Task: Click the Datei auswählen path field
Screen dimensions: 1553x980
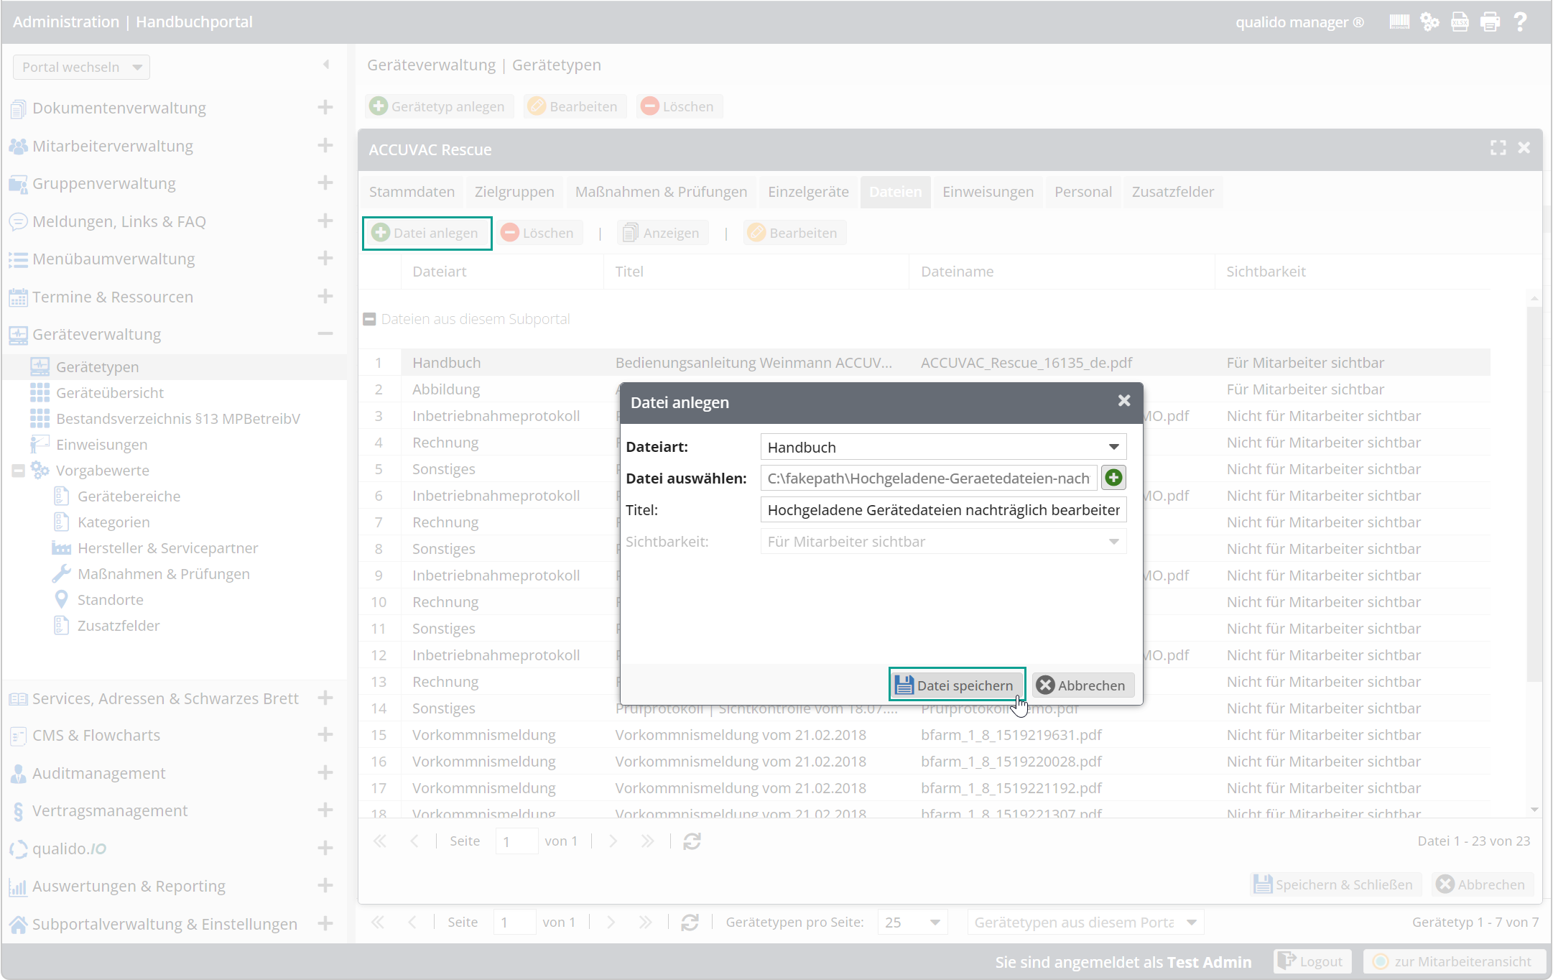Action: coord(928,479)
